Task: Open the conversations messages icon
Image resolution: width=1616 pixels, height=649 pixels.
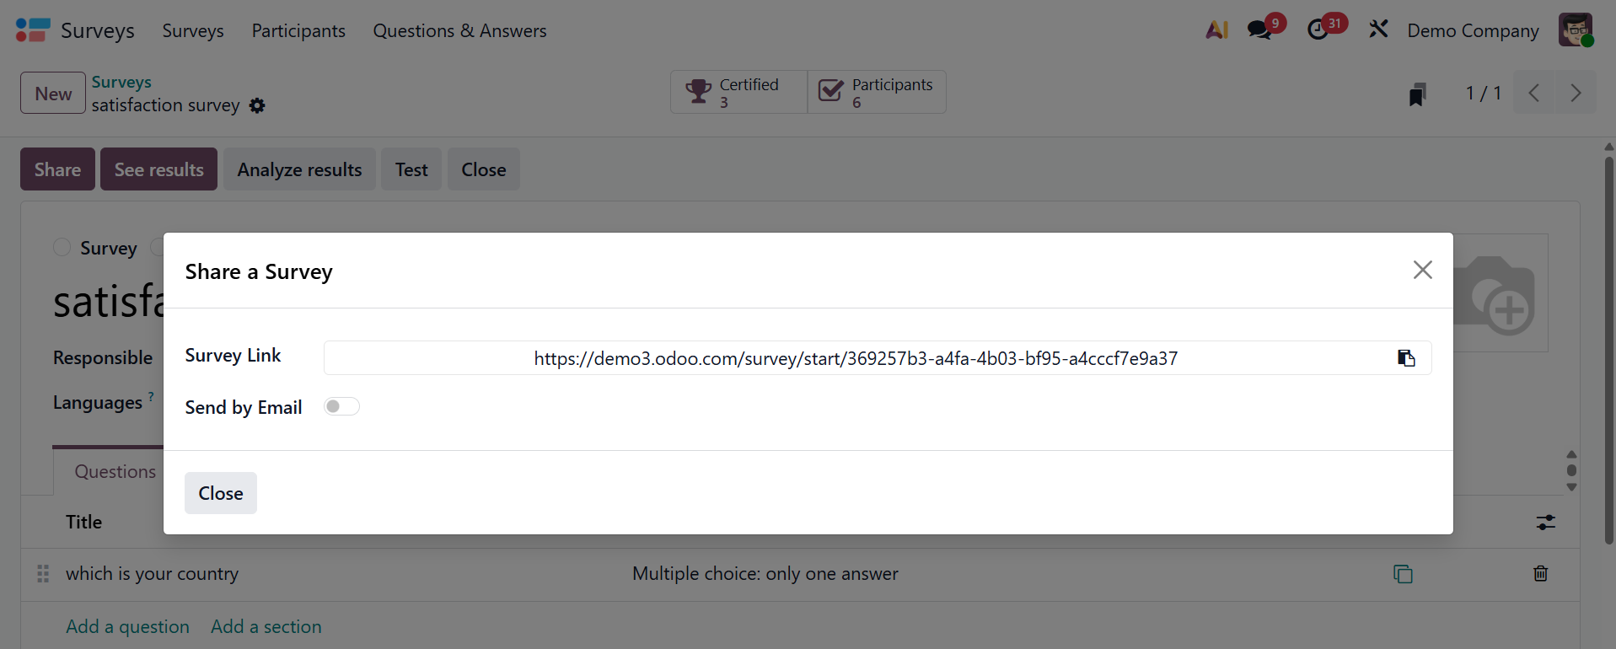Action: [1261, 30]
